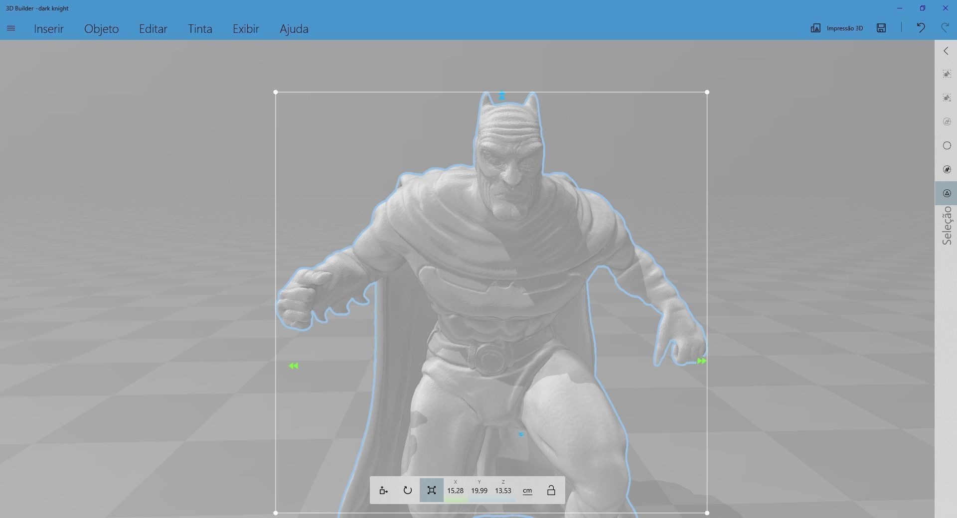The height and width of the screenshot is (518, 957).
Task: Save the model with the floppy disk icon
Action: [881, 28]
